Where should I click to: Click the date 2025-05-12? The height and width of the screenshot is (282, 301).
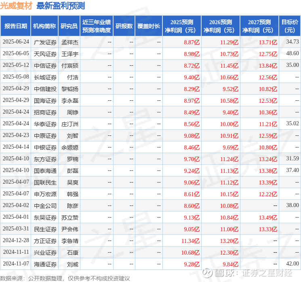[x=16, y=65]
